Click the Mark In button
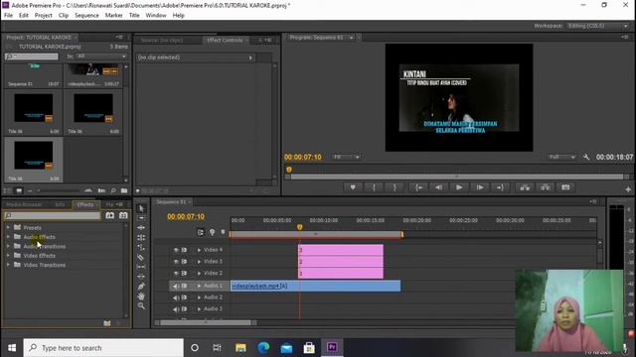The width and height of the screenshot is (636, 357). click(374, 187)
